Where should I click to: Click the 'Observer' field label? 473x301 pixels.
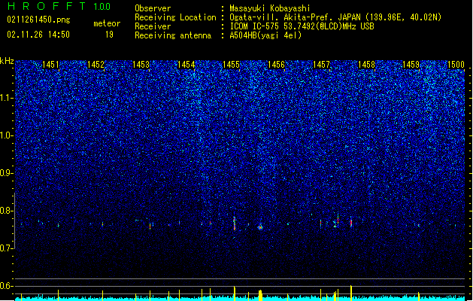coord(153,8)
